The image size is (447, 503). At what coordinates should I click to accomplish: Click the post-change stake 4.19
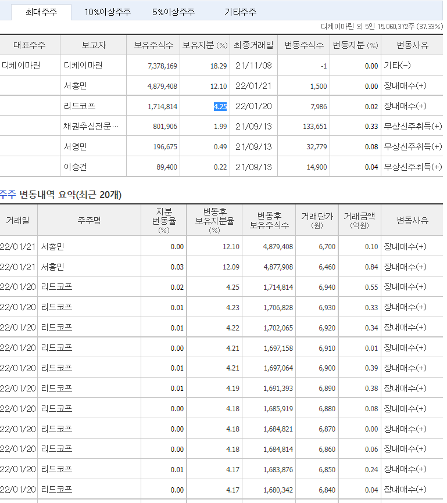click(233, 389)
